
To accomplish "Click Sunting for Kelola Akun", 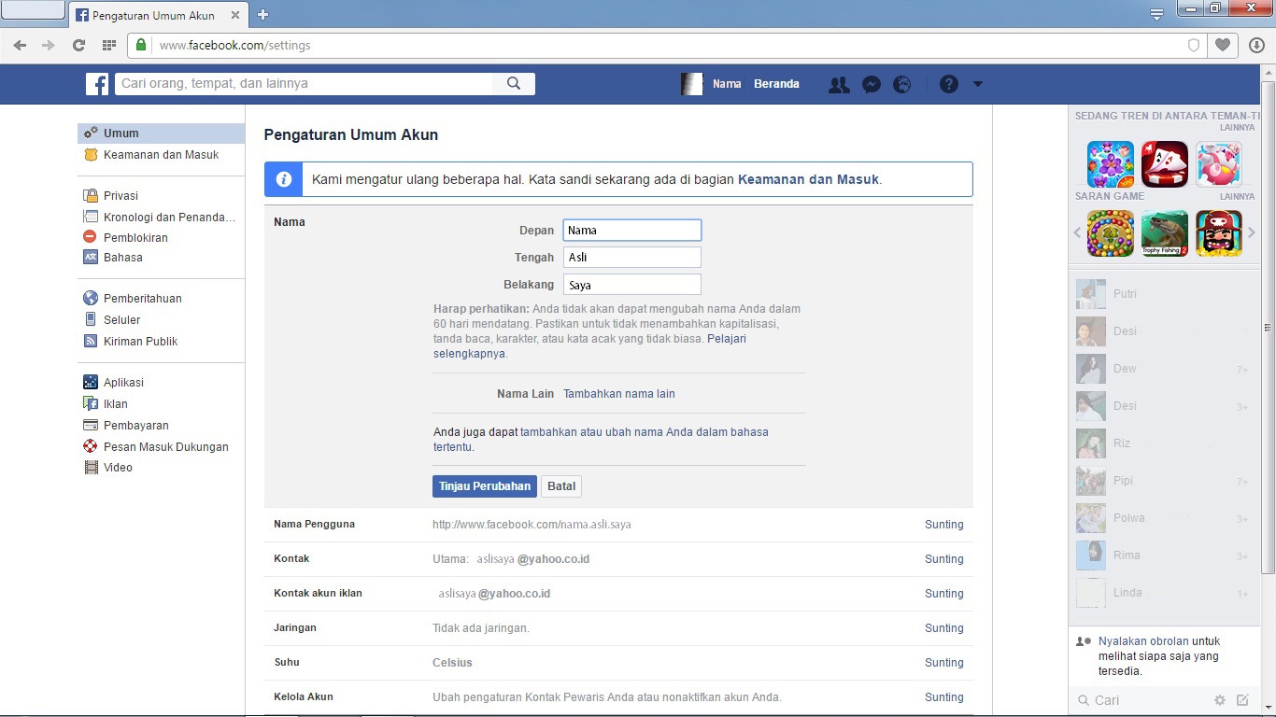I will click(x=943, y=697).
